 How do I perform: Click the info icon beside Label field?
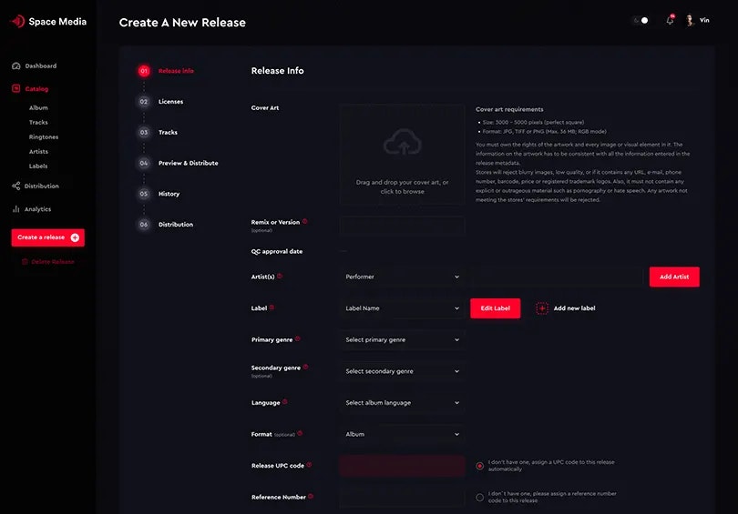(x=272, y=307)
